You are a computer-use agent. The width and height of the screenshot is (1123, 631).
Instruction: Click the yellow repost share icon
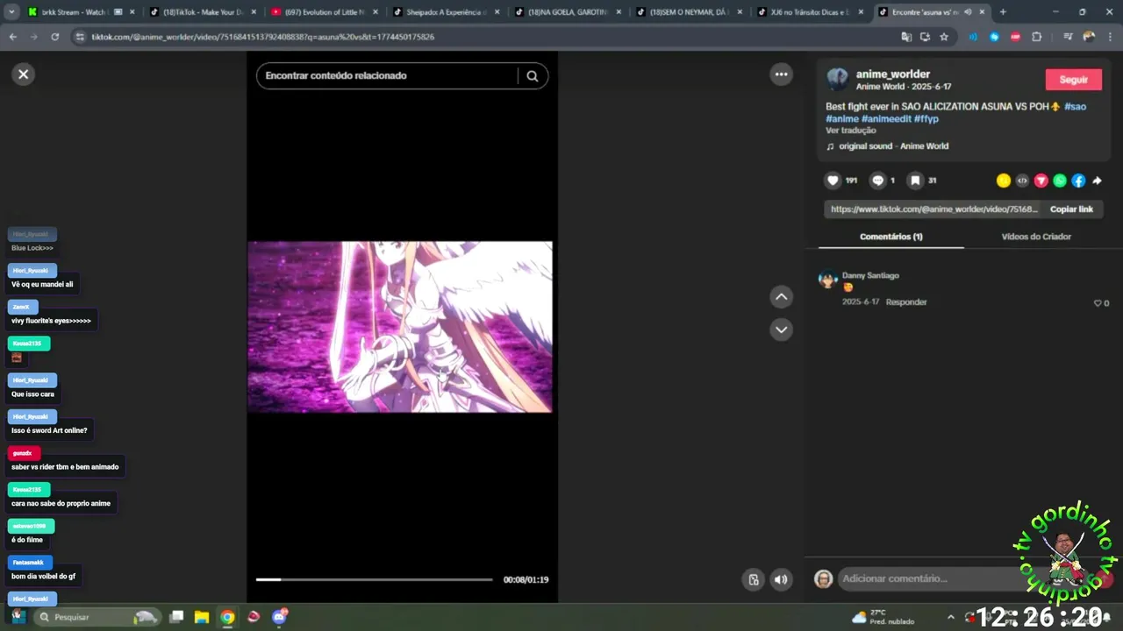tap(1004, 181)
